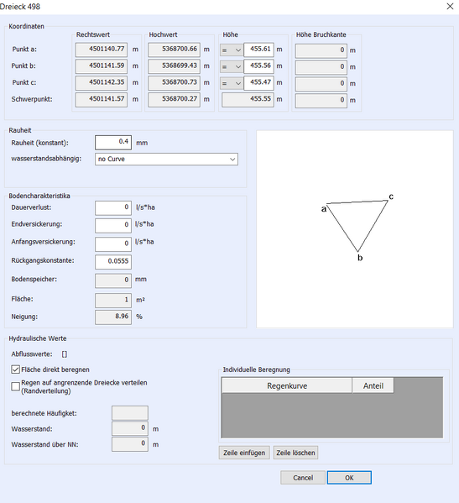Click Zeile einfügen button
This screenshot has height=503, width=459.
click(x=244, y=453)
